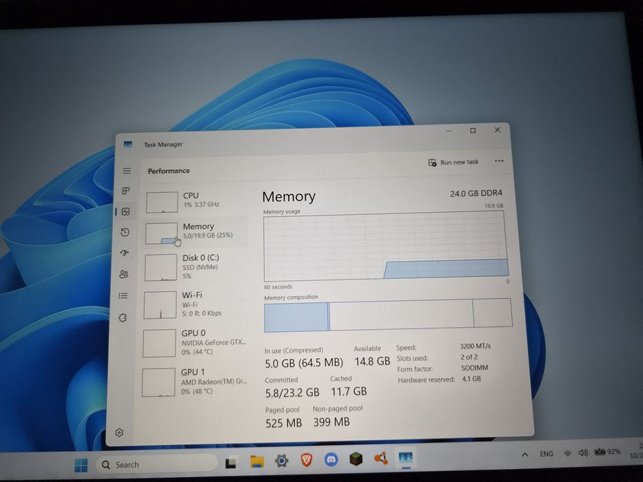643x482 pixels.
Task: Select the Wi-Fi performance entry
Action: [x=195, y=304]
